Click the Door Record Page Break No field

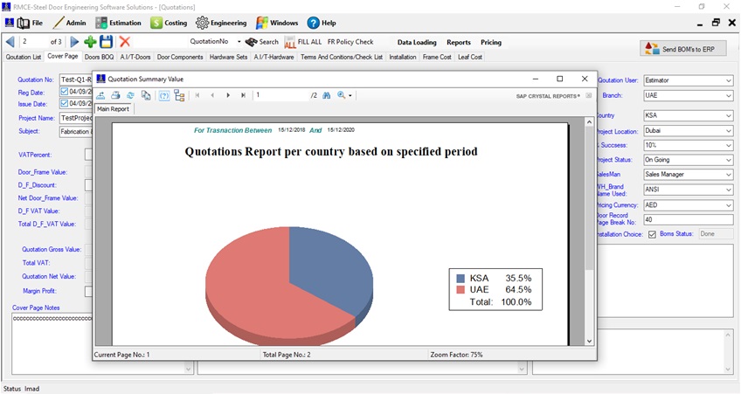(x=688, y=219)
